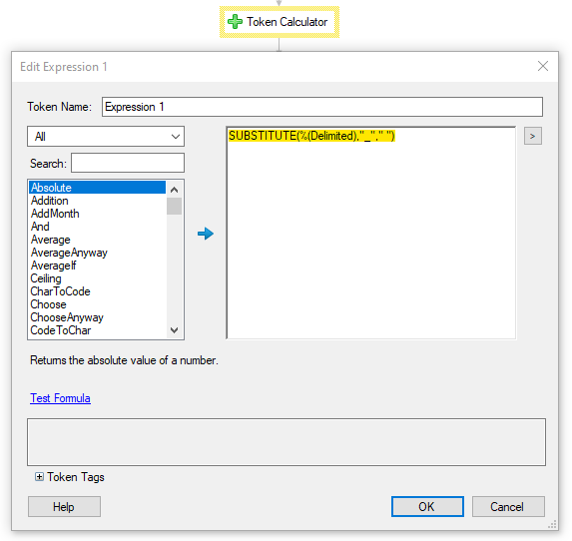Click the green plus Token Calculator icon

[235, 22]
